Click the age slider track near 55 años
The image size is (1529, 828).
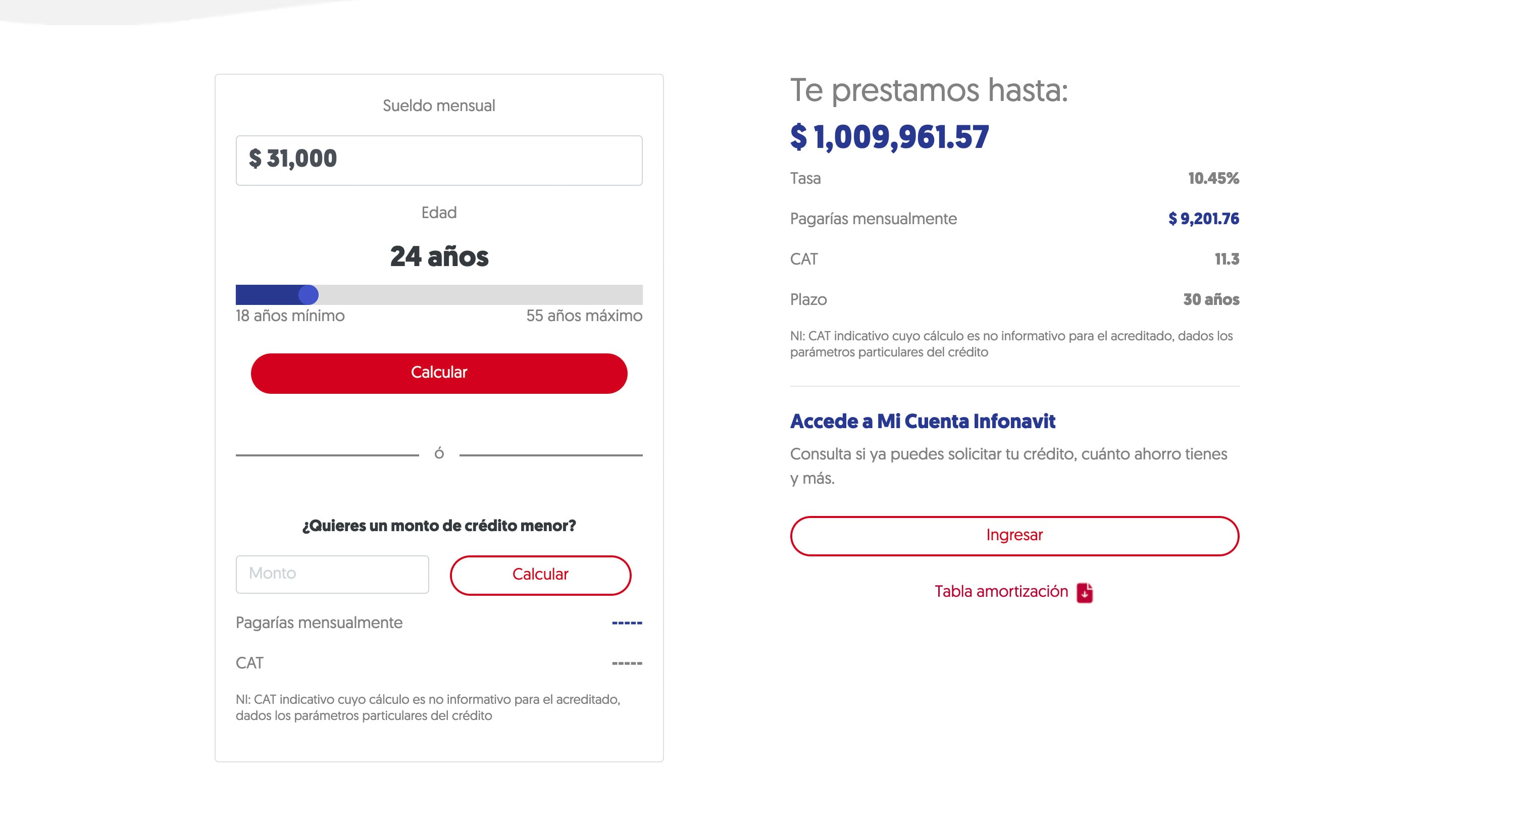[617, 294]
